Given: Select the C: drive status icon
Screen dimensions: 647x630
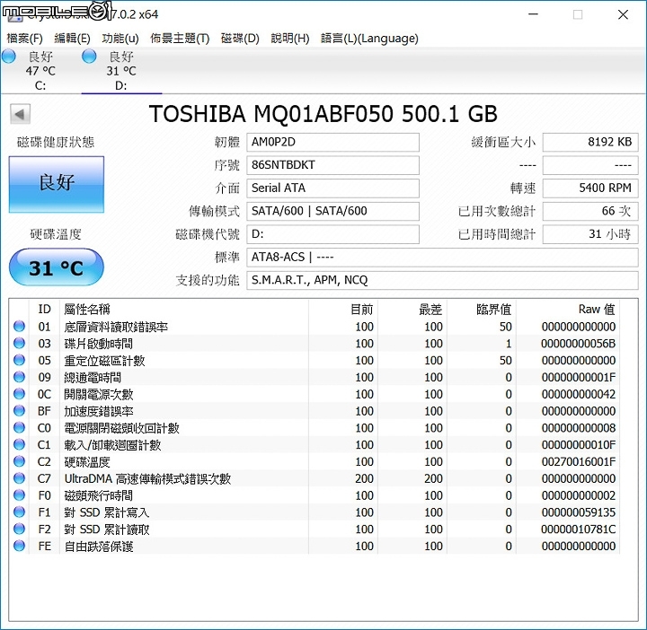Looking at the screenshot, I should coord(9,57).
